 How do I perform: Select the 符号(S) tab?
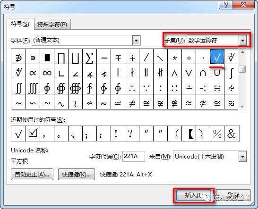20,24
